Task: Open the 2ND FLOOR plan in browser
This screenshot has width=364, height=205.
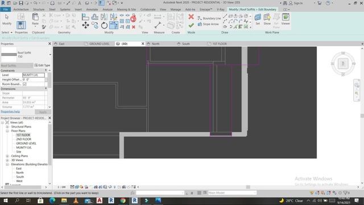Action: [23, 139]
